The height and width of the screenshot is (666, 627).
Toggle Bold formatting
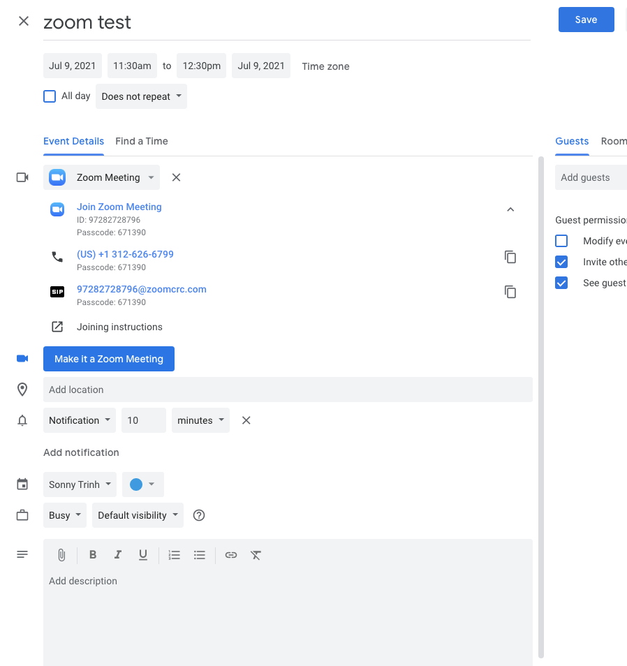click(x=93, y=555)
